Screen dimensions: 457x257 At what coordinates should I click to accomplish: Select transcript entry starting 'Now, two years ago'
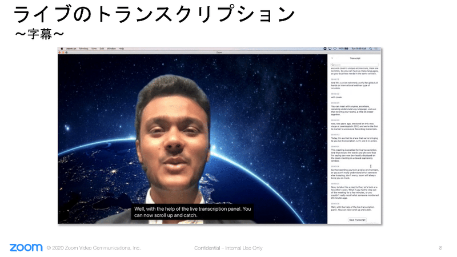click(x=354, y=126)
